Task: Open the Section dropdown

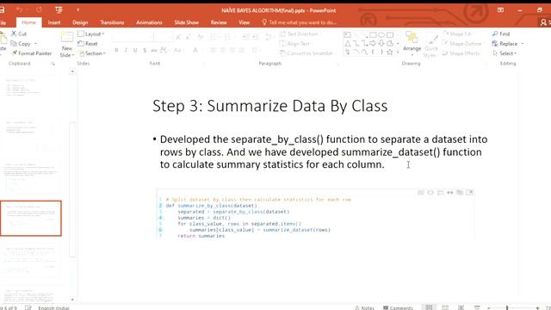Action: click(92, 53)
